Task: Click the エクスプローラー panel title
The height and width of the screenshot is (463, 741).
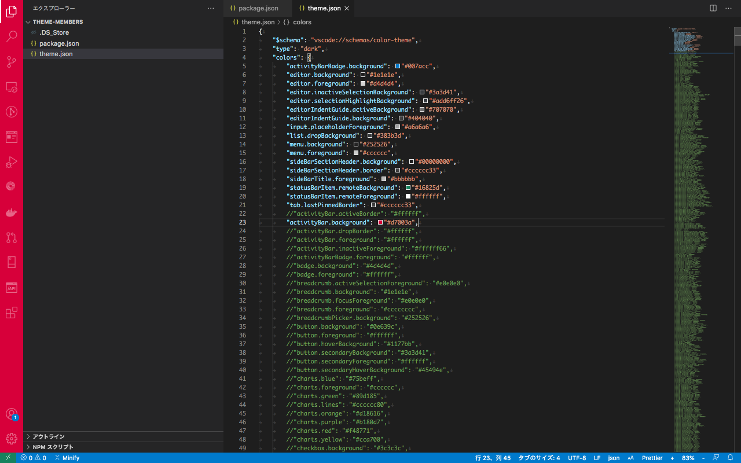Action: pos(54,8)
